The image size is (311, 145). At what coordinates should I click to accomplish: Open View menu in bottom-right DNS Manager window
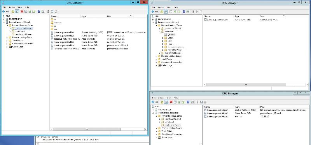pyautogui.click(x=169, y=98)
